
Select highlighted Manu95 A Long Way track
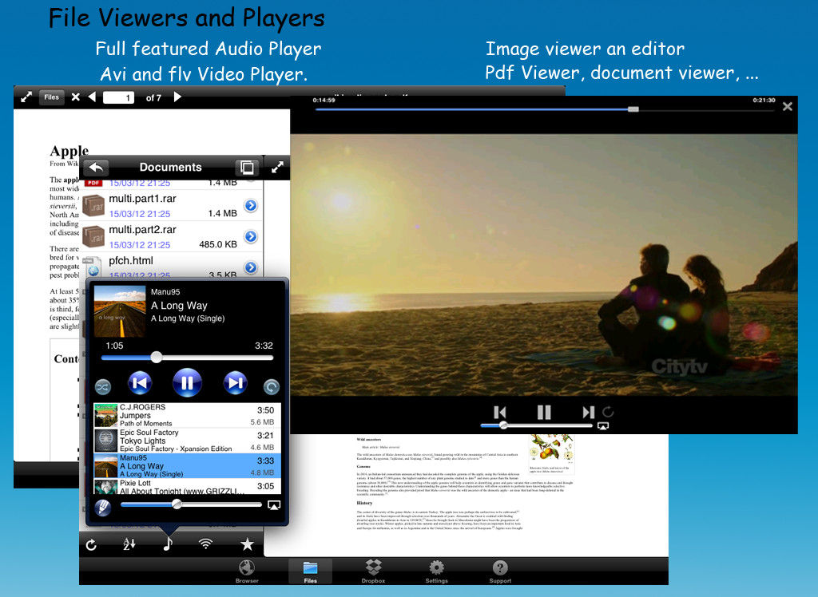coord(187,465)
